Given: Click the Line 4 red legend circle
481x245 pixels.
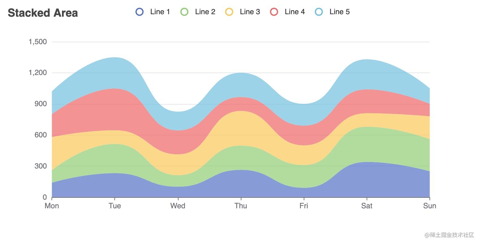Looking at the screenshot, I should pyautogui.click(x=274, y=12).
